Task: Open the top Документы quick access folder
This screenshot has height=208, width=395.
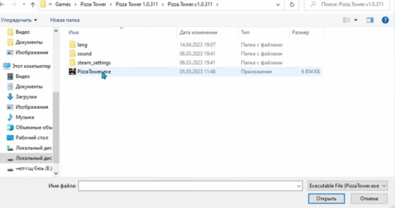Action: coord(29,42)
